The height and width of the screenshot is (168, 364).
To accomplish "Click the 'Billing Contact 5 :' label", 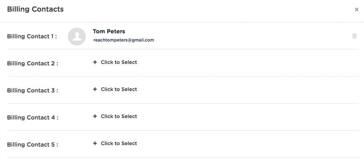I will [x=33, y=145].
